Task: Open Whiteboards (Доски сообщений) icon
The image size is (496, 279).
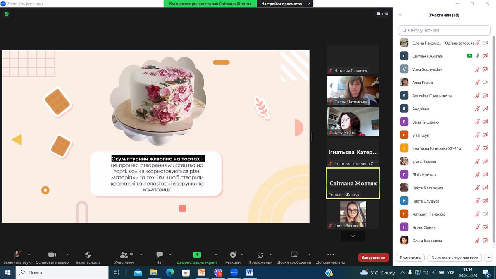Action: 294,255
